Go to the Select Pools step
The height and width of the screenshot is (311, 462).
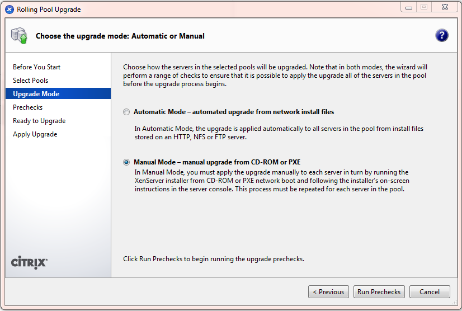31,81
